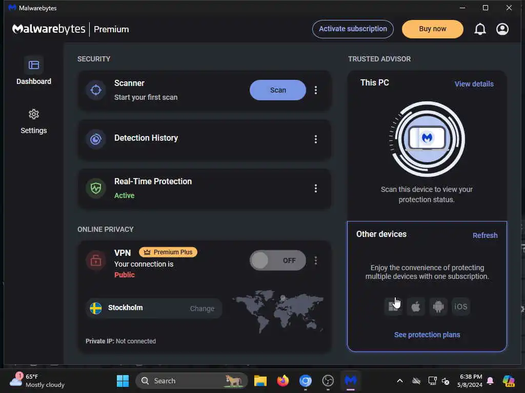Click Activate subscription

(x=353, y=29)
